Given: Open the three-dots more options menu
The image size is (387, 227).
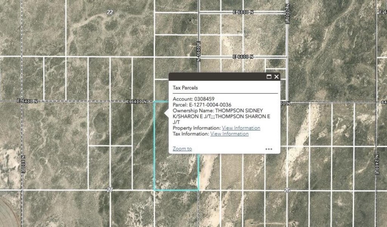Looking at the screenshot, I should click(269, 149).
